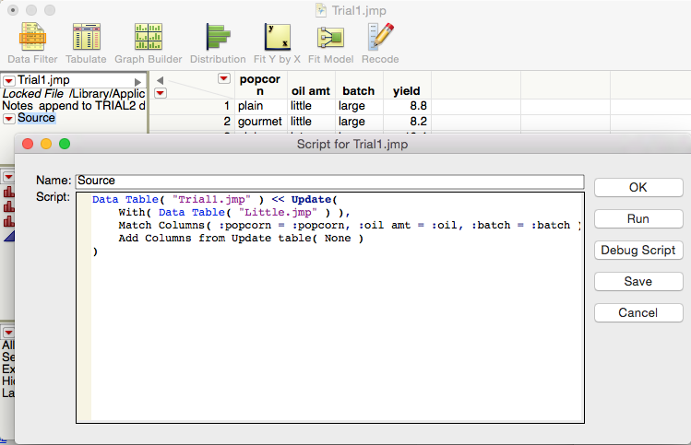Collapse the table panels with left arrow
Image resolution: width=691 pixels, height=445 pixels.
point(160,80)
